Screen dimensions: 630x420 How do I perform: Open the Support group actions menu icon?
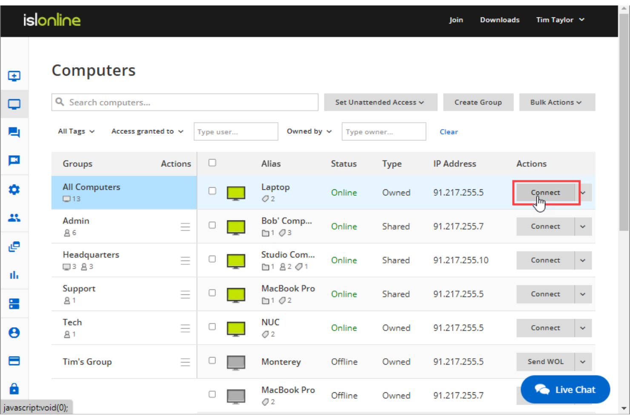185,294
